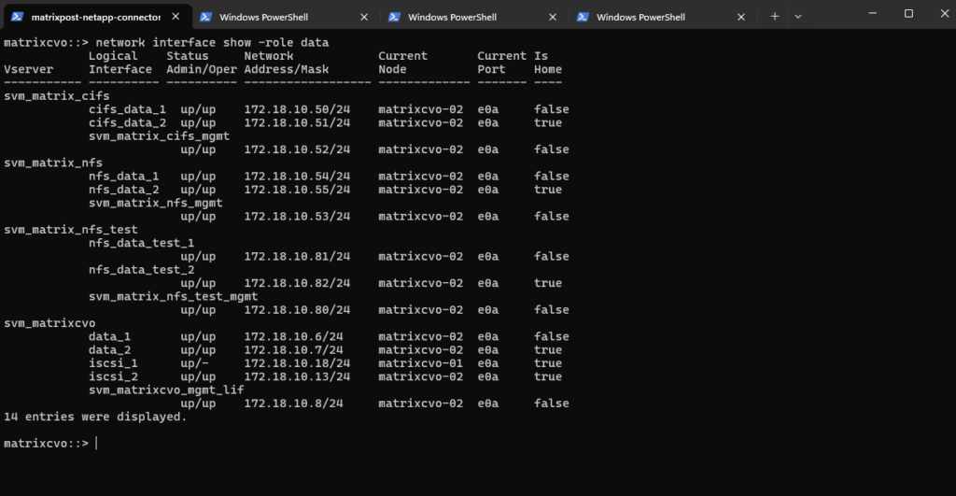
Task: Click the PowerShell icon on the fourth tab
Action: tap(583, 16)
